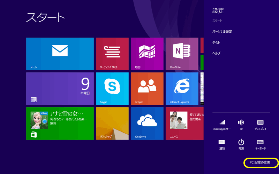Open the People tile
279x174 pixels.
(147, 88)
